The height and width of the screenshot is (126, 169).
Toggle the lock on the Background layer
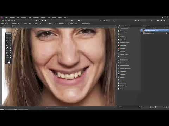[x=167, y=33]
